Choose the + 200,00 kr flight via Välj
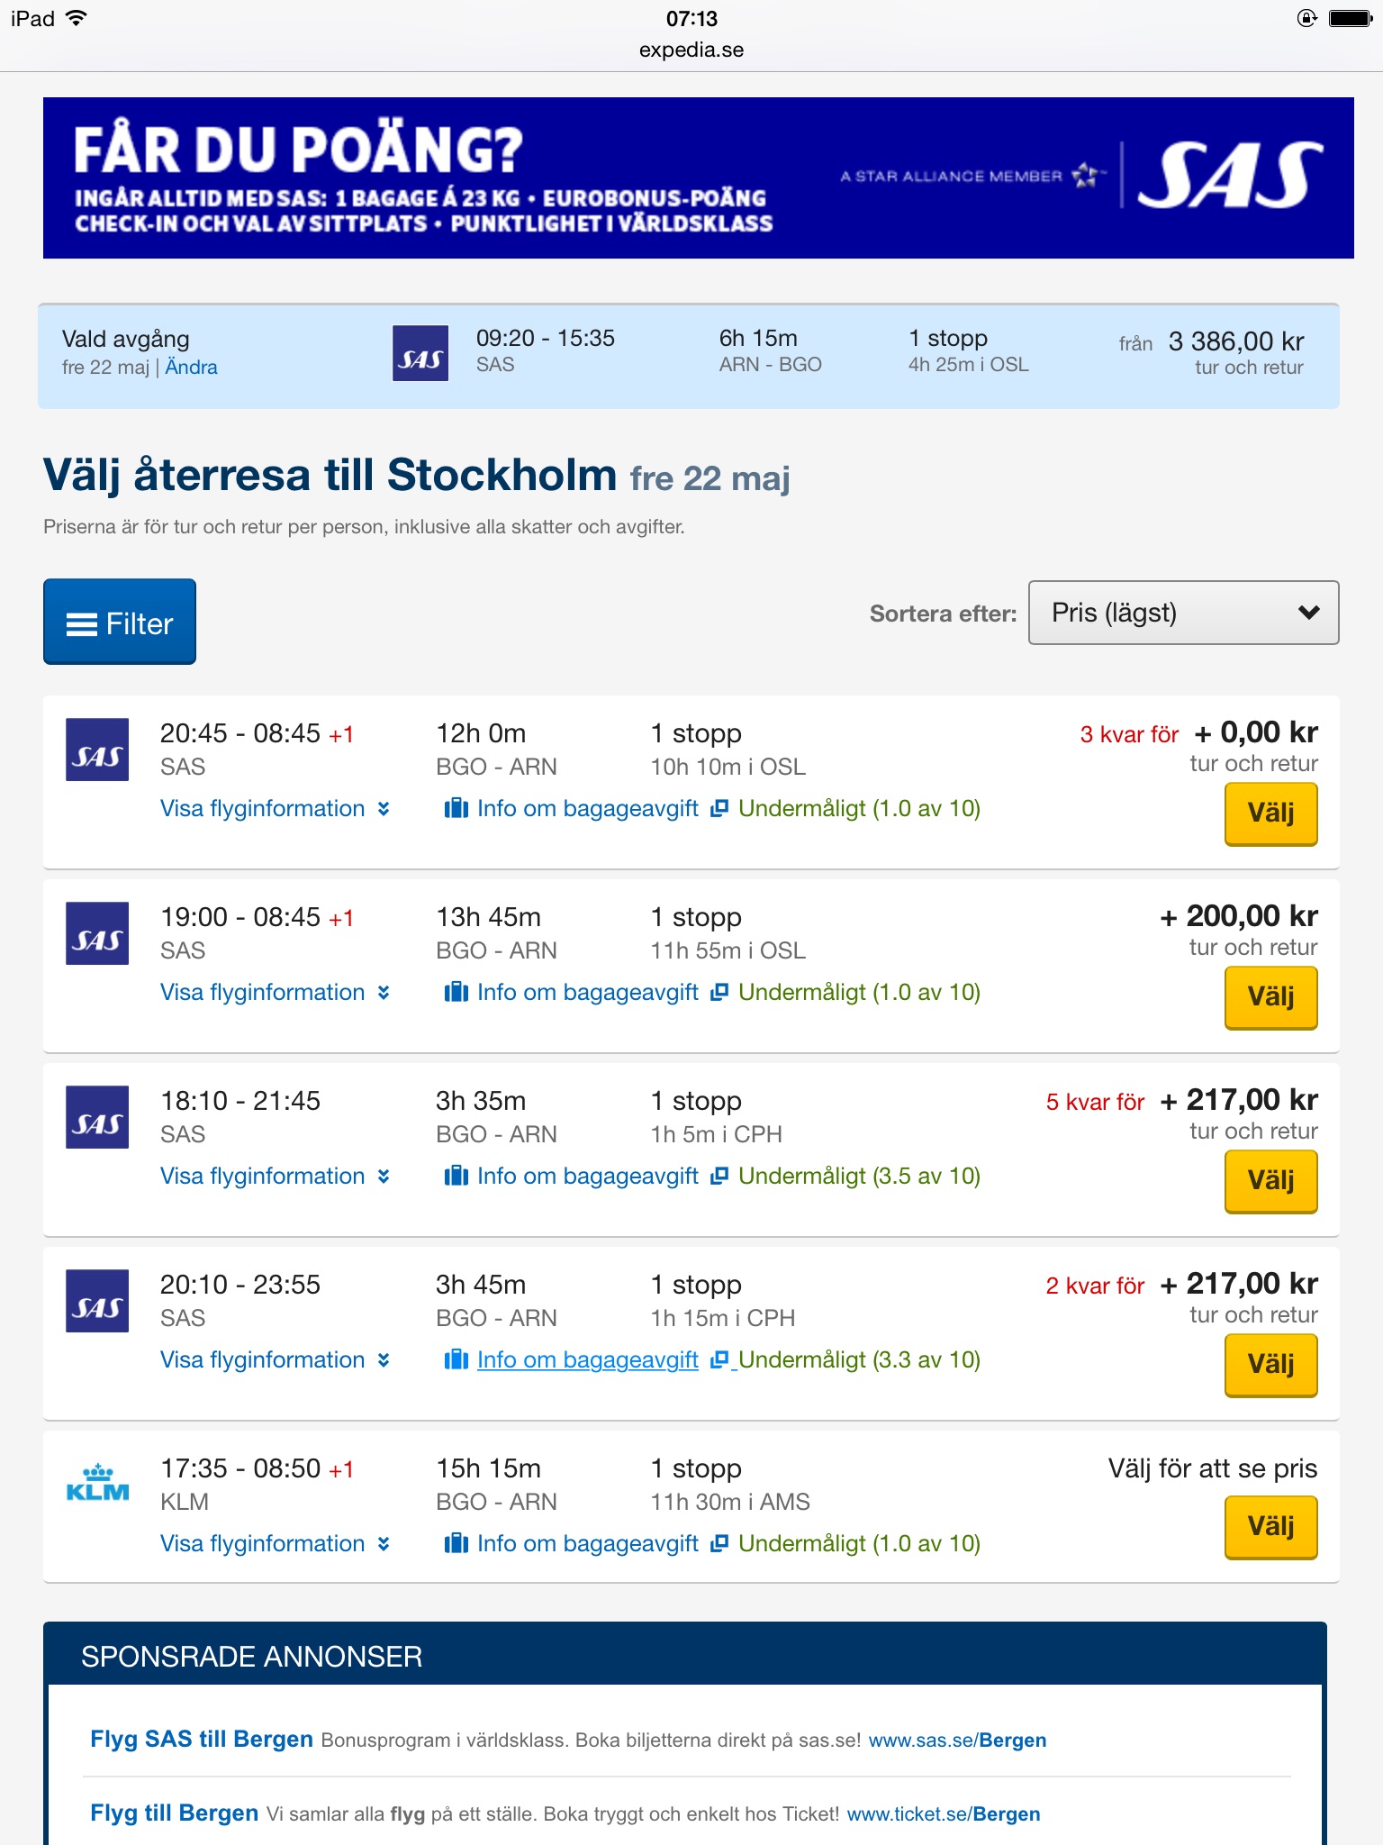Screen dimensions: 1383x1845 coord(1270,997)
